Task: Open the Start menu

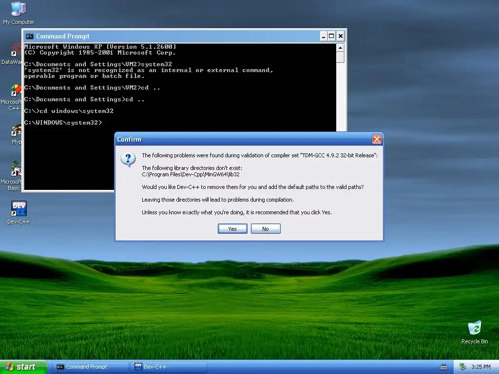Action: point(23,367)
